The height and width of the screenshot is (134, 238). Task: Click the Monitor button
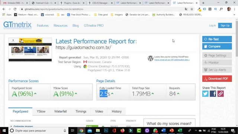217,63
